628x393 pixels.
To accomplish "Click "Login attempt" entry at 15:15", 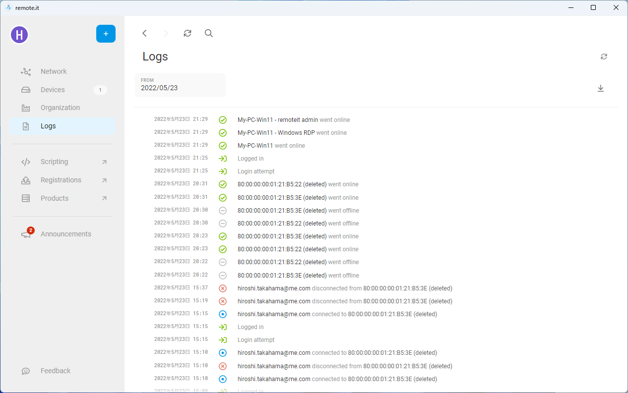I will tap(256, 340).
